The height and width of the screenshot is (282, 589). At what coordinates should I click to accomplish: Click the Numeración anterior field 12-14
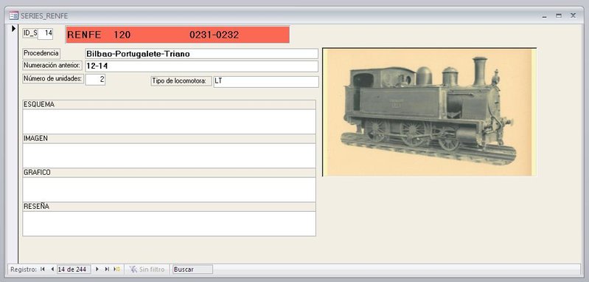coord(202,66)
